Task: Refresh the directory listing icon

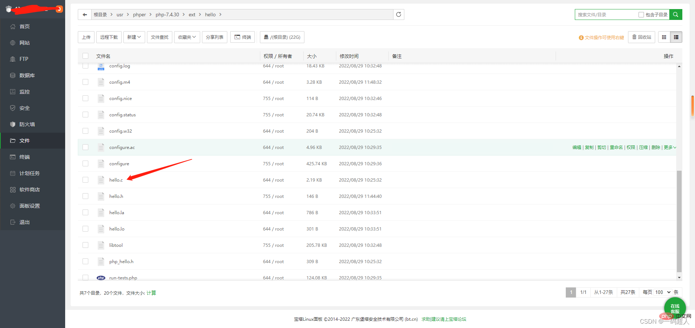Action: click(399, 14)
